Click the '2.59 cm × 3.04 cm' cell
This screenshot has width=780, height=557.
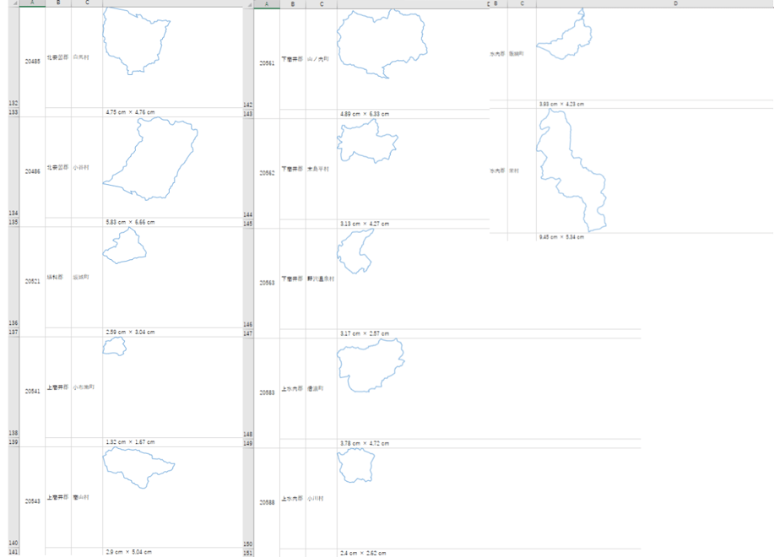coord(172,333)
